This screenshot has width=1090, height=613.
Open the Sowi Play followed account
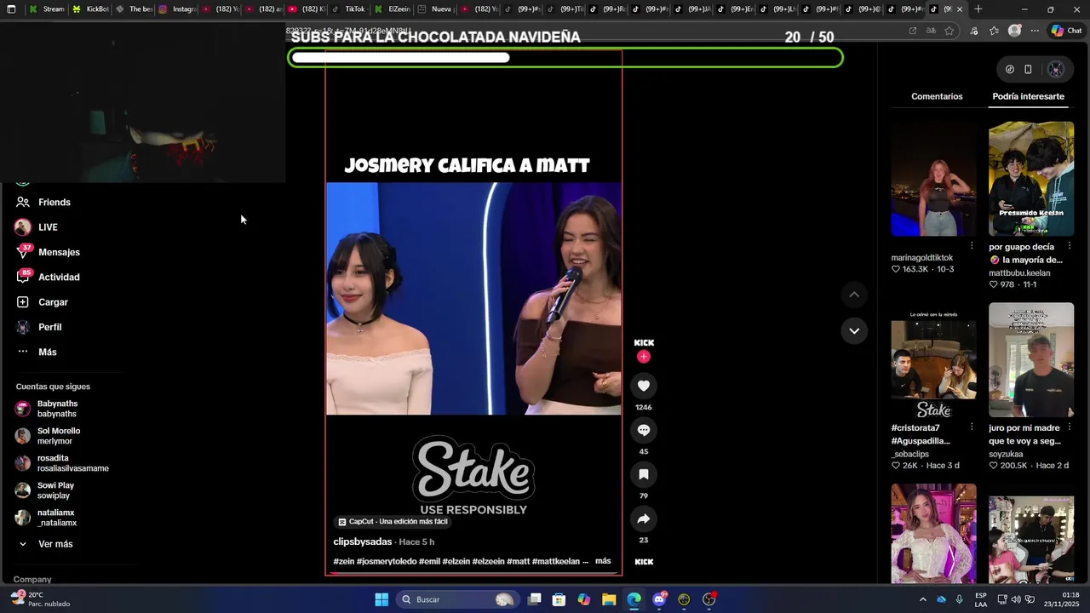(x=45, y=490)
